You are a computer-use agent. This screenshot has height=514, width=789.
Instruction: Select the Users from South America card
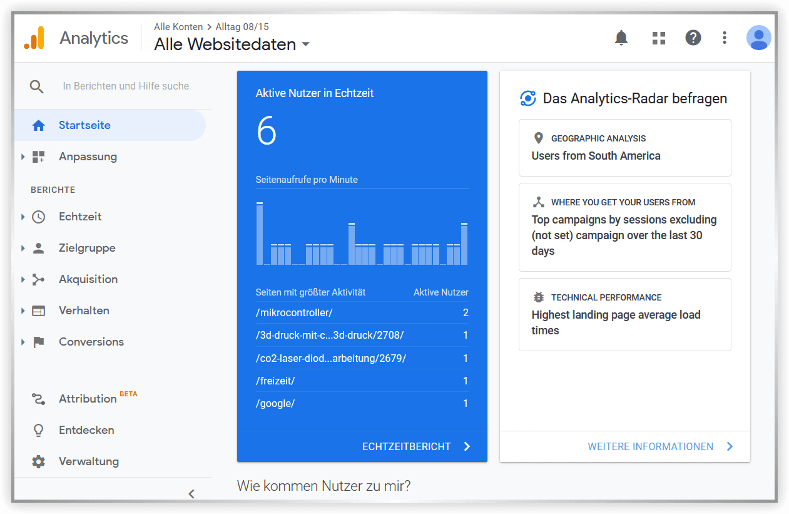point(624,148)
